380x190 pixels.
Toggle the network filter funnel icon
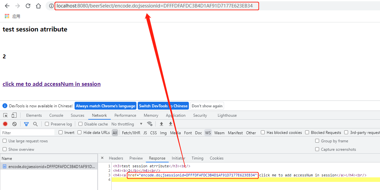pos(26,124)
